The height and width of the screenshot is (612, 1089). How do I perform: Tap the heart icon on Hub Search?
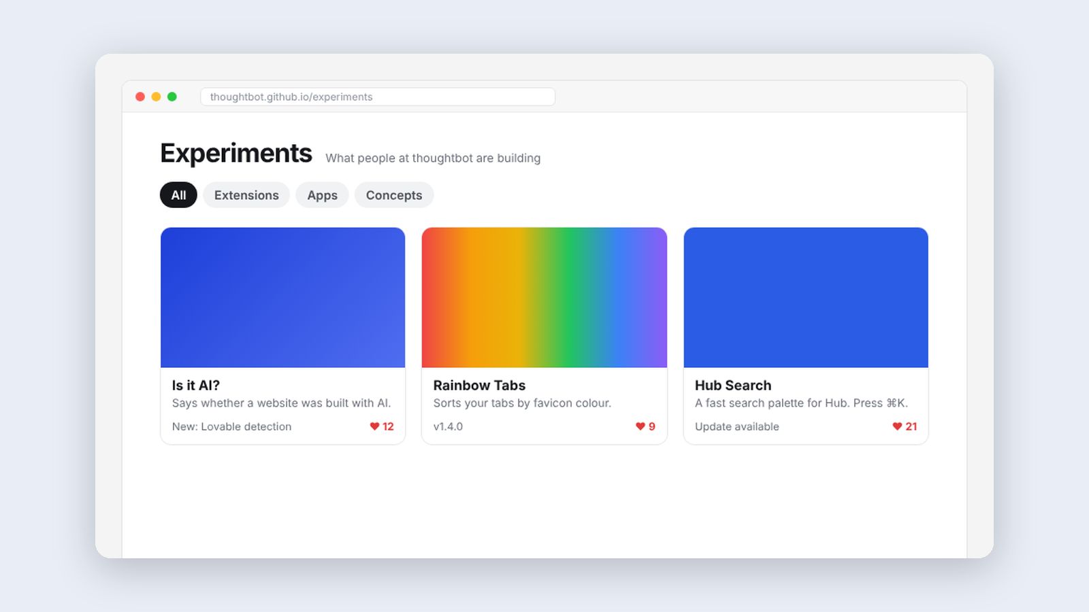tap(897, 426)
